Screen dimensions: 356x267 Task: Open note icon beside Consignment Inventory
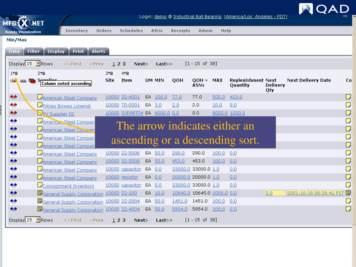tap(40, 185)
